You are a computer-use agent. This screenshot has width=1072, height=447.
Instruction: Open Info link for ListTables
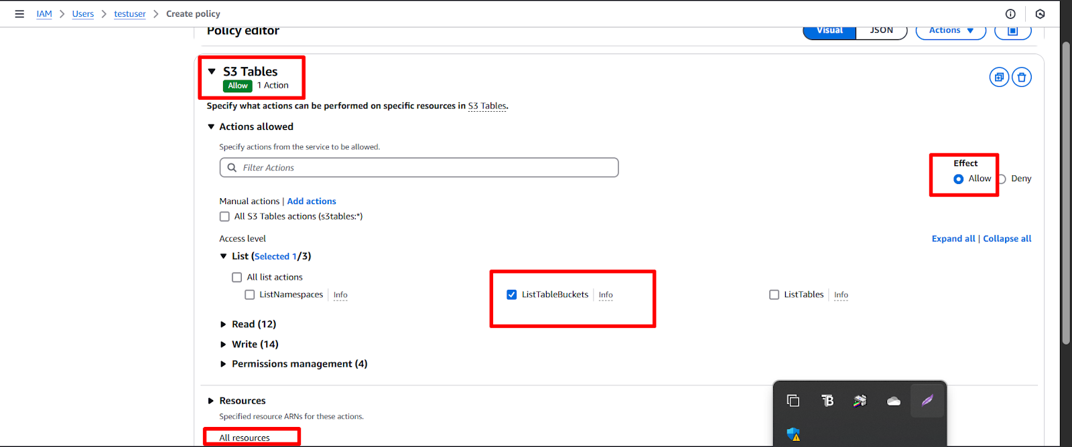(841, 295)
